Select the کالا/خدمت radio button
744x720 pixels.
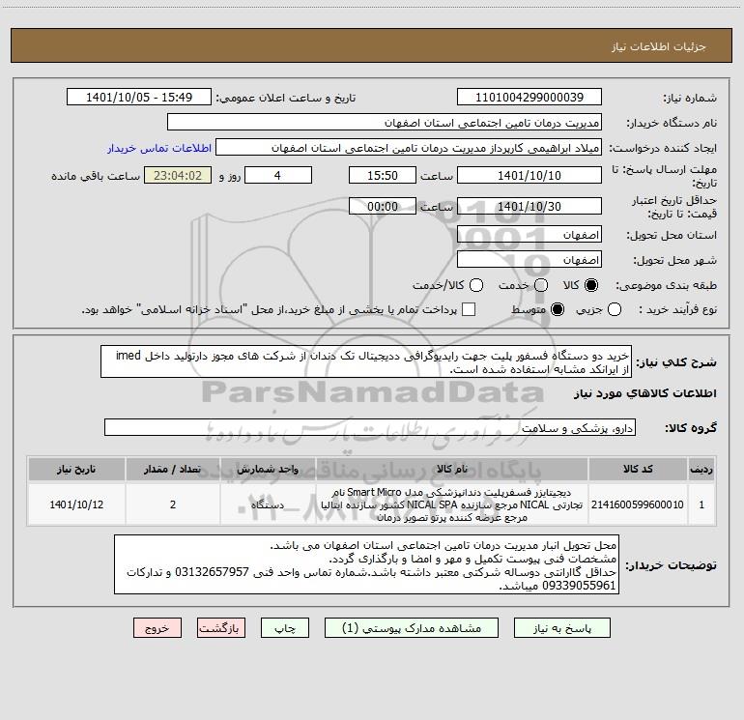click(x=476, y=285)
